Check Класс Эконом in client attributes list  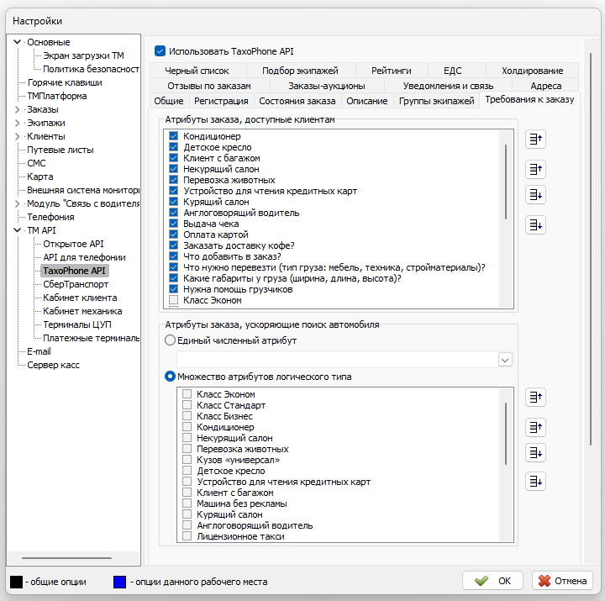pyautogui.click(x=174, y=300)
